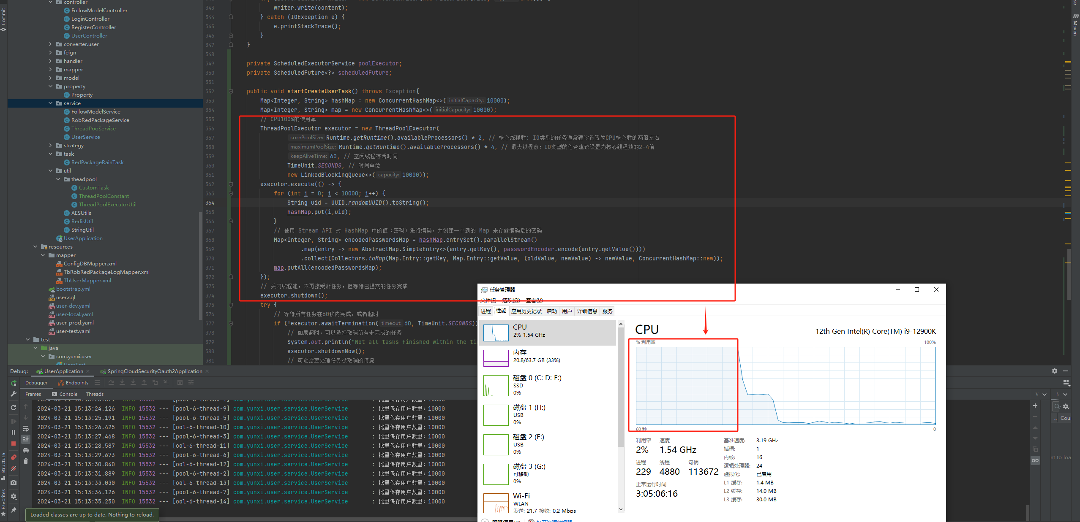The width and height of the screenshot is (1080, 522).
Task: Collapse the service folder in project tree
Action: coord(51,103)
